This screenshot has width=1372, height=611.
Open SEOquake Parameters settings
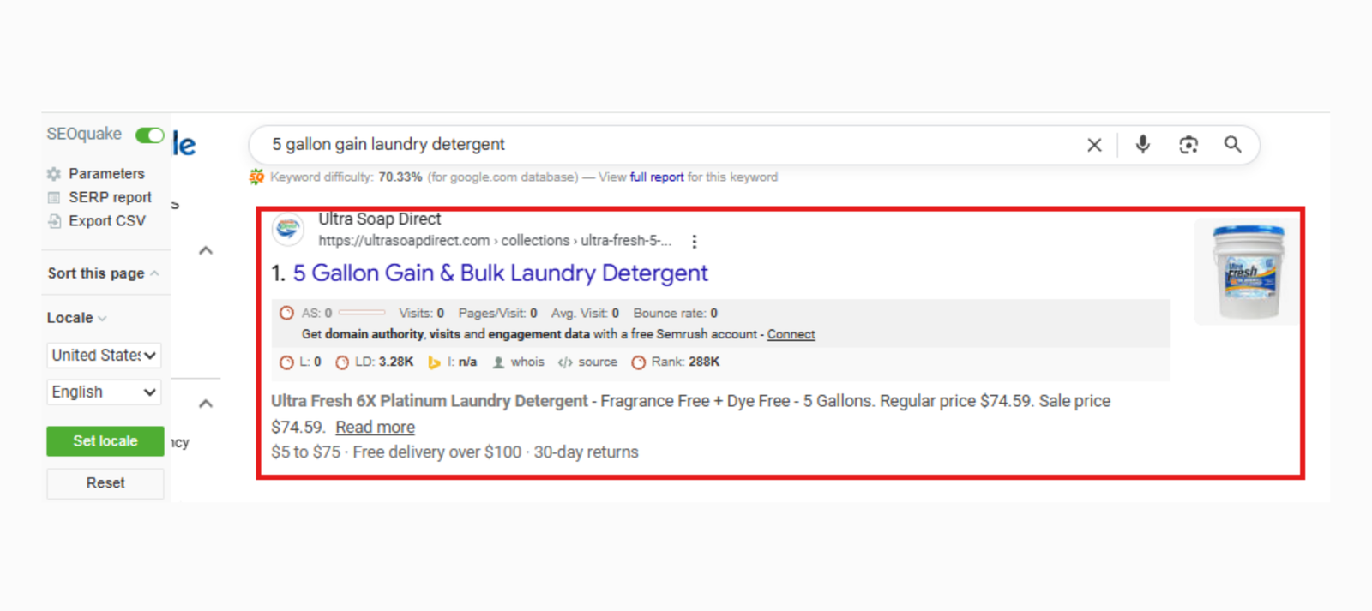point(106,173)
